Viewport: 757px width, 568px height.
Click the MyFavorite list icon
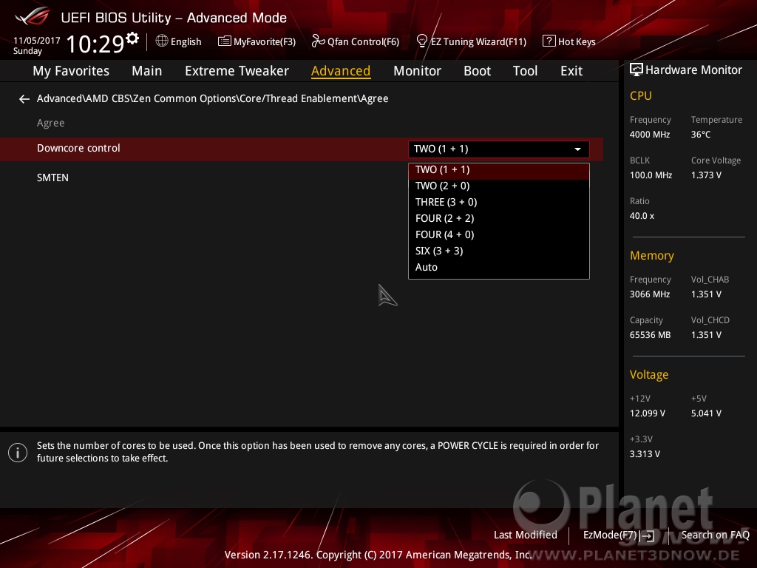click(x=225, y=41)
